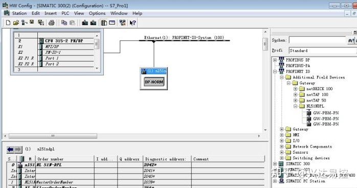This screenshot has height=188, width=357.
Task: Click the Paste toolbar icon
Action: pos(72,23)
